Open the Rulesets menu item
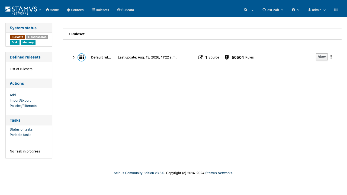 tap(100, 10)
